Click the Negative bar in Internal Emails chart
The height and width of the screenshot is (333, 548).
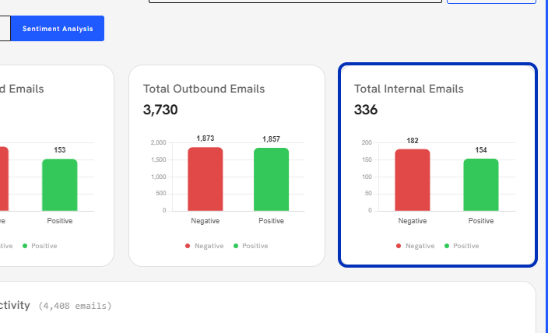coord(413,180)
